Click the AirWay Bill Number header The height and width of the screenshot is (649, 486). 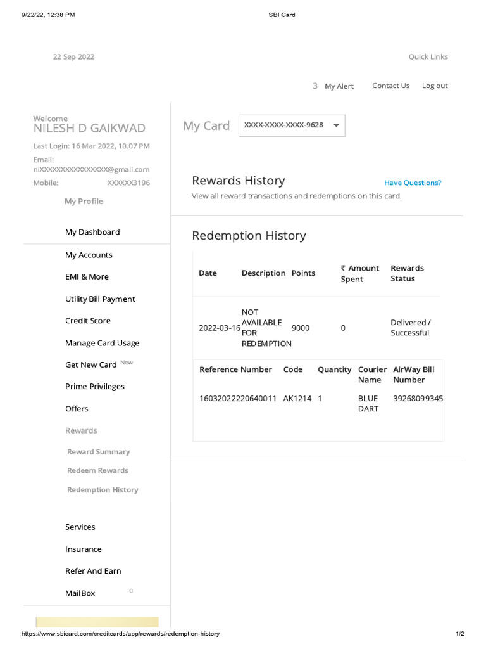413,375
